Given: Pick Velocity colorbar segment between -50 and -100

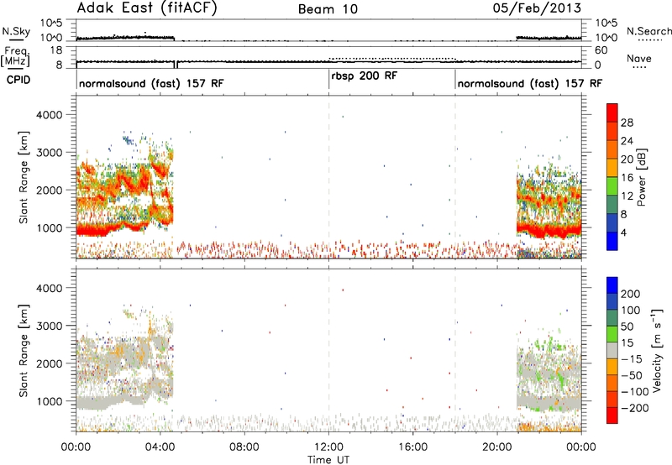Looking at the screenshot, I should (x=612, y=383).
